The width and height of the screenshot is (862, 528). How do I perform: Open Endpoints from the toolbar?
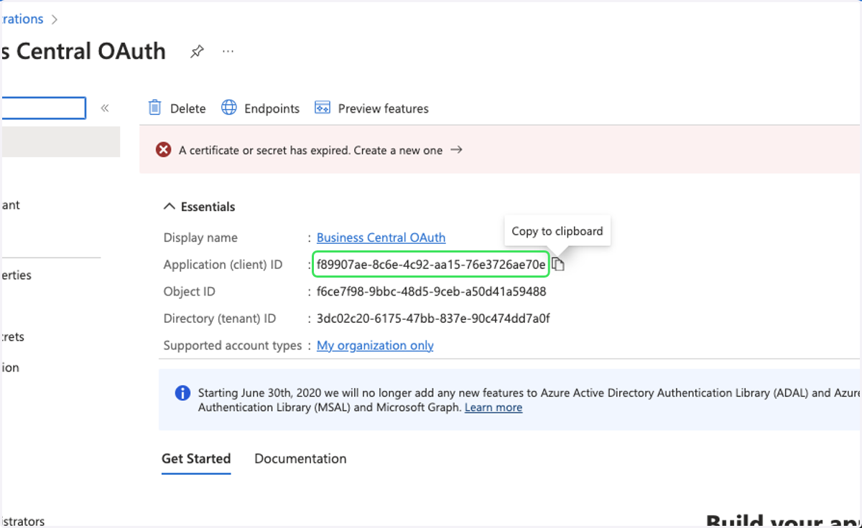(260, 108)
